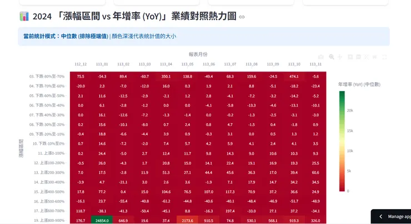The height and width of the screenshot is (224, 411).
Task: Click the 報表月份 x-axis title
Action: (198, 54)
